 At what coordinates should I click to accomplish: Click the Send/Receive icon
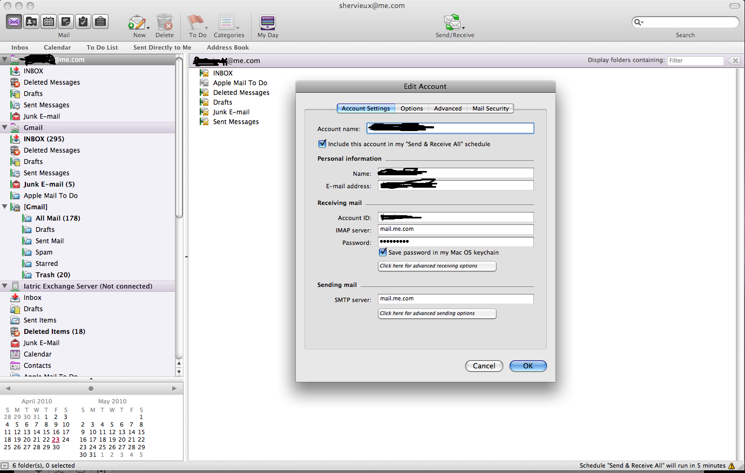(452, 22)
